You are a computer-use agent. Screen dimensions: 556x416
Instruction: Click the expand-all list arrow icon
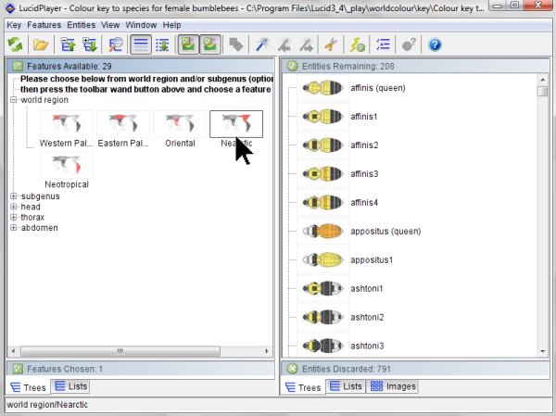162,44
